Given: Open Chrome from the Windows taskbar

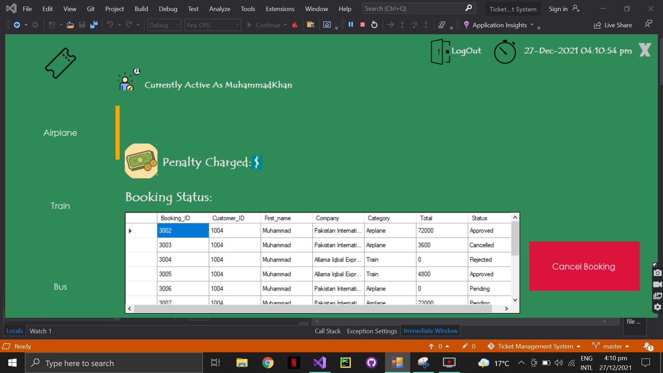Looking at the screenshot, I should tap(268, 363).
